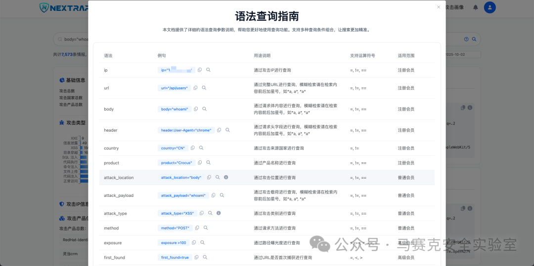Click the 用途说明 column header

click(x=262, y=55)
